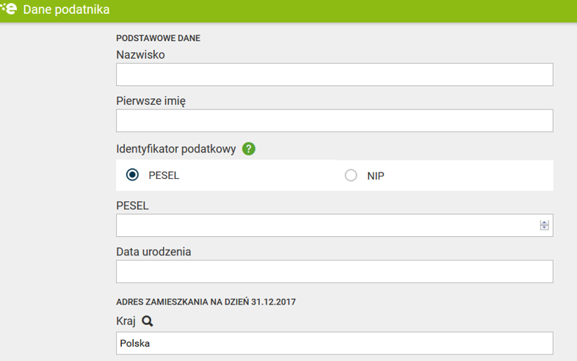Click the Identyfikator podatkowy label text

[175, 149]
